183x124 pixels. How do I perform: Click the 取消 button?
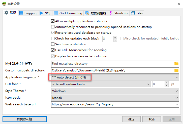pyautogui.click(x=151, y=119)
